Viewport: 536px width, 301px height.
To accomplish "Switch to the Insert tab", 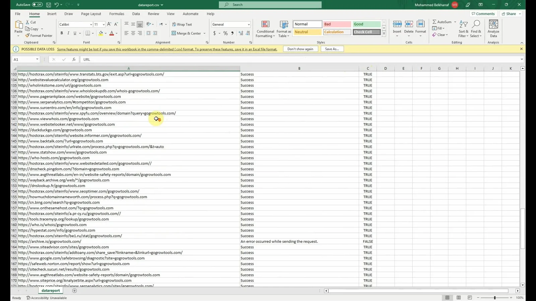I will (52, 14).
